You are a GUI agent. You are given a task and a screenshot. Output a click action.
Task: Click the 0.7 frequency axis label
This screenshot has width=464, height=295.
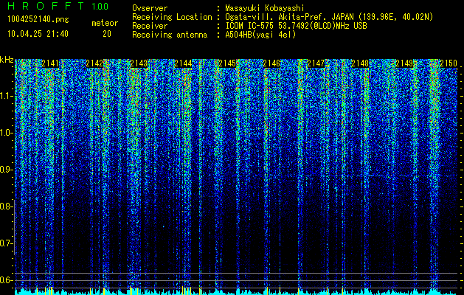click(7, 243)
